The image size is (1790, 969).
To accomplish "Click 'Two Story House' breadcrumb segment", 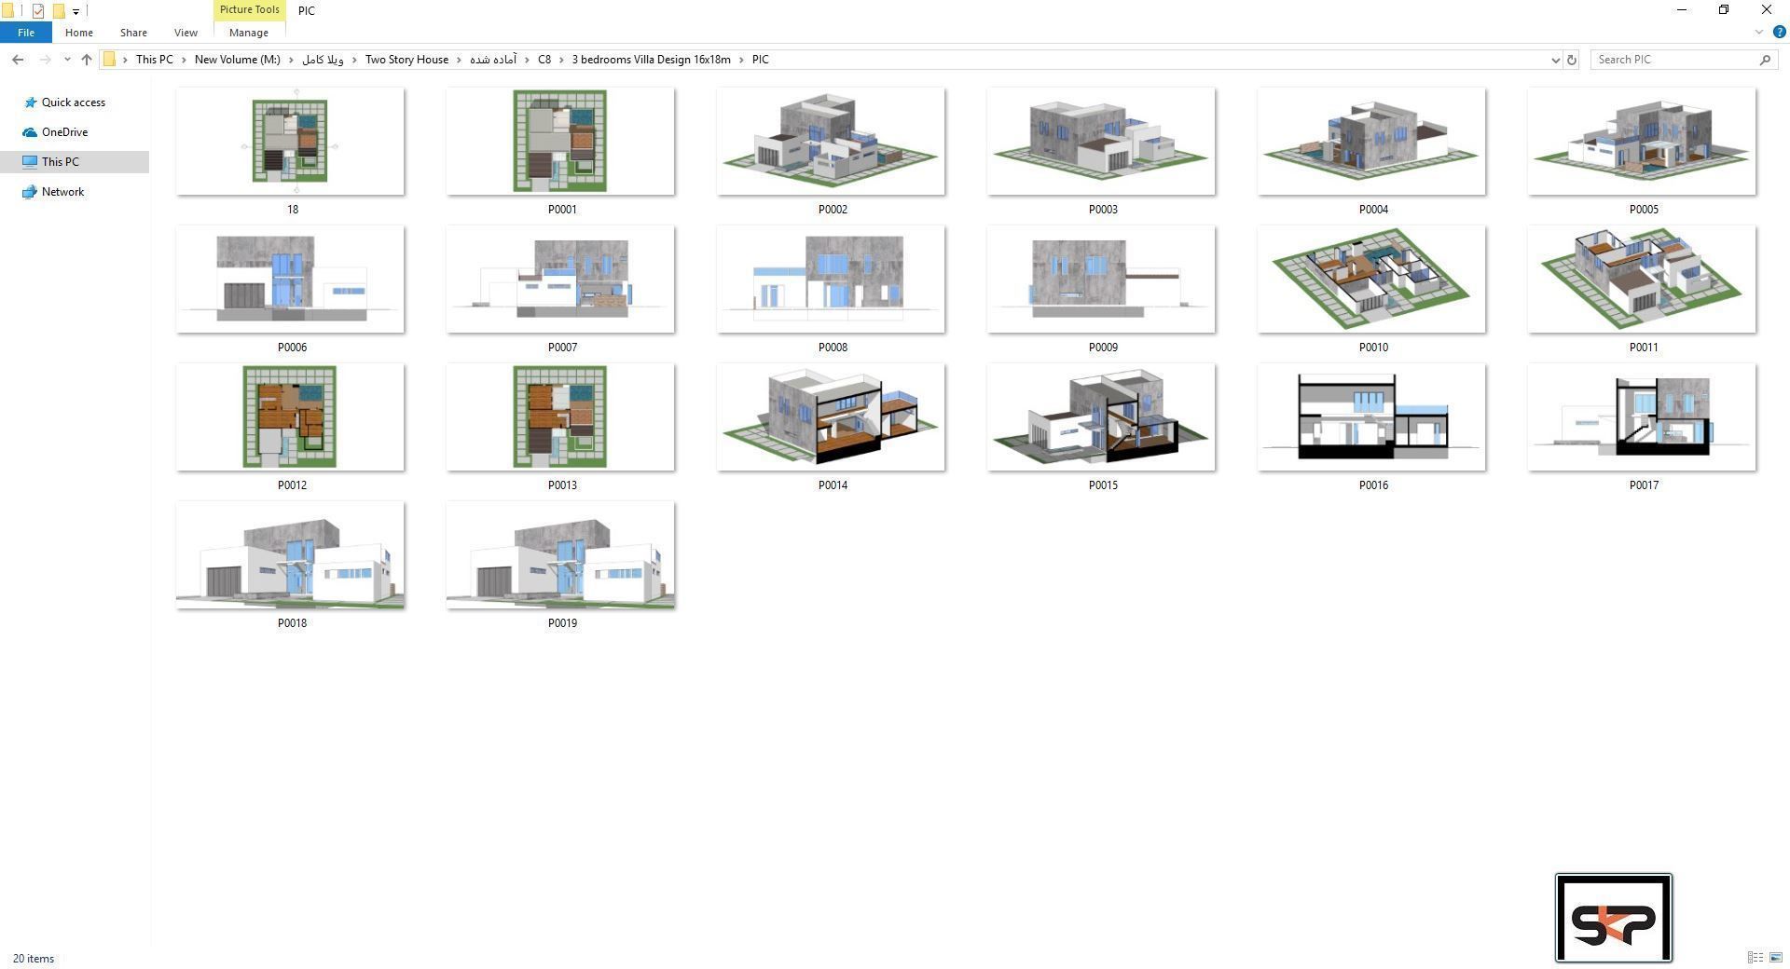I will point(406,60).
